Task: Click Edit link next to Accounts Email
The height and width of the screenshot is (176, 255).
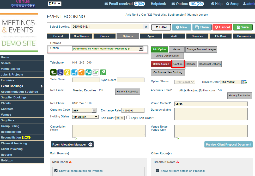Action: pos(220,90)
